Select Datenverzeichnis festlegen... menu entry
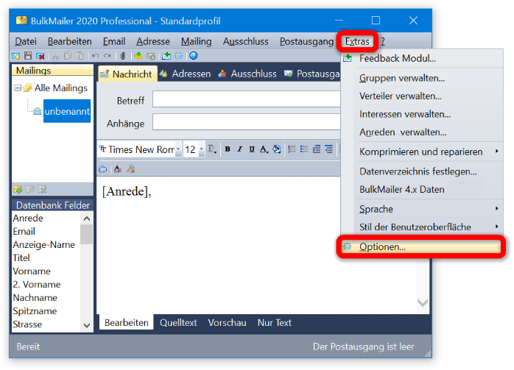 pos(422,171)
